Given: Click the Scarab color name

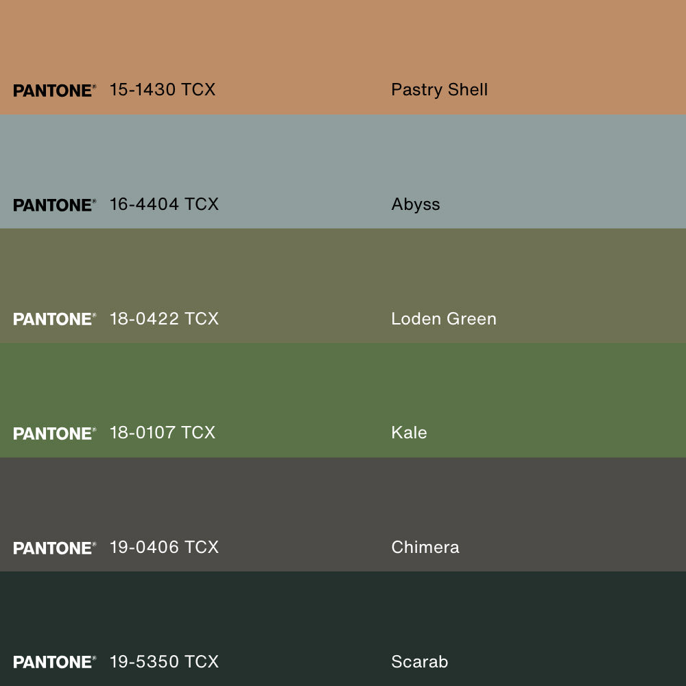Looking at the screenshot, I should tap(419, 662).
